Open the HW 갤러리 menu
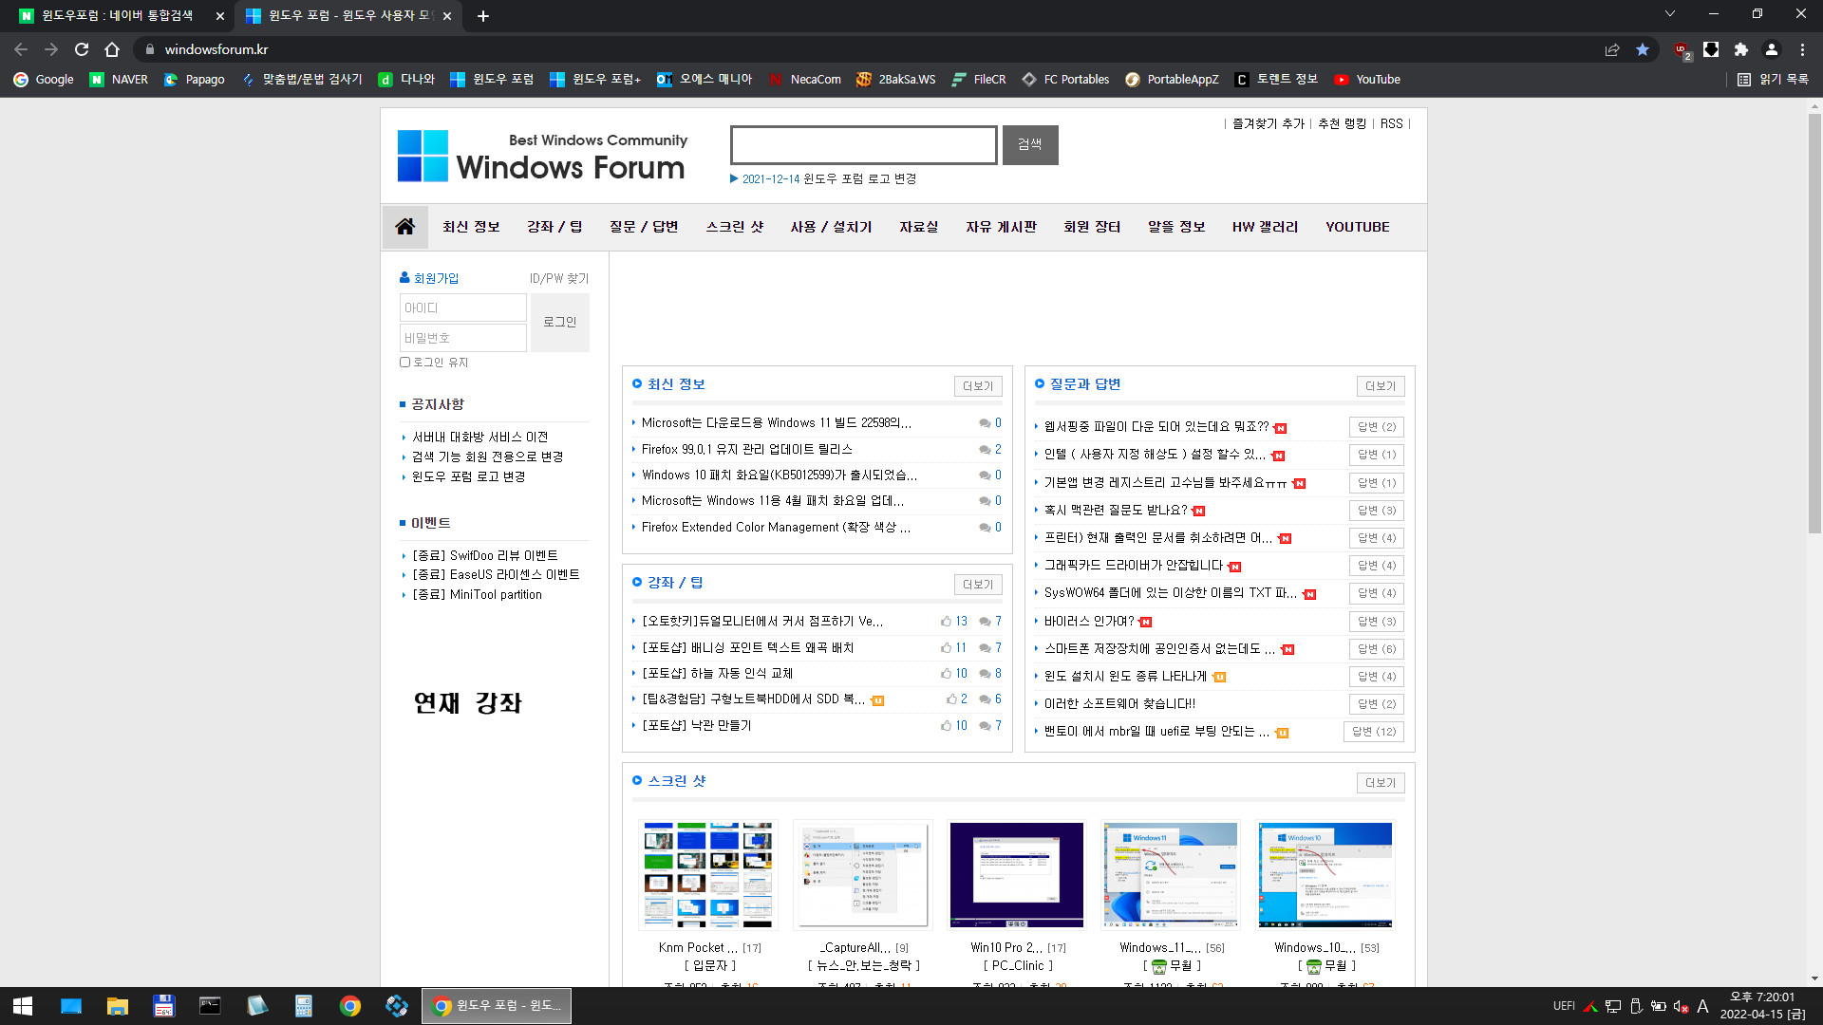This screenshot has width=1823, height=1025. (1265, 227)
